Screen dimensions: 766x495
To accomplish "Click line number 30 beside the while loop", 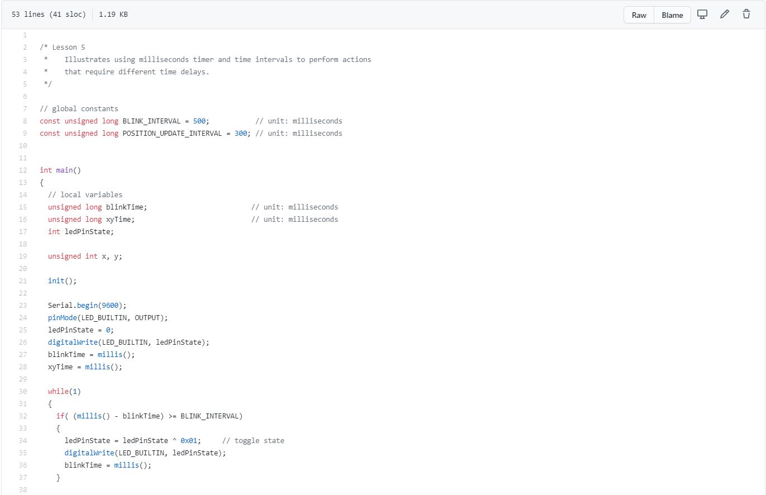I will [23, 391].
